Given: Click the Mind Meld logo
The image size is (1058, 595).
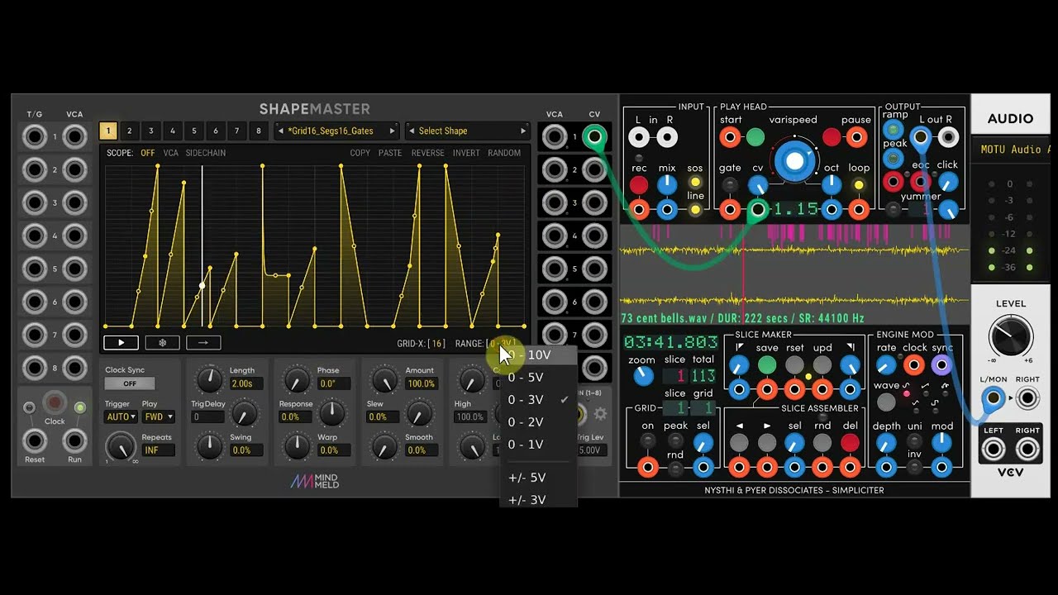Looking at the screenshot, I should tap(314, 481).
